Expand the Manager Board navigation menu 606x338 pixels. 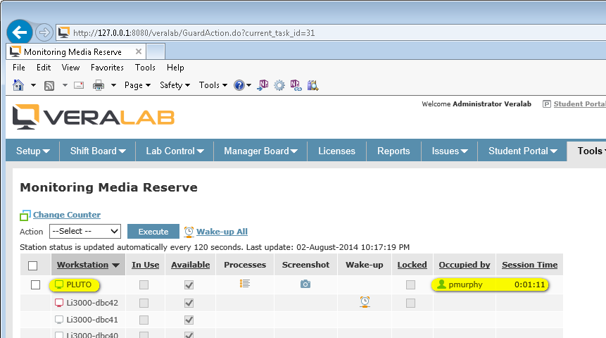coord(260,151)
